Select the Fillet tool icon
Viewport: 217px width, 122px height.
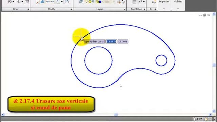(x=58, y=2)
